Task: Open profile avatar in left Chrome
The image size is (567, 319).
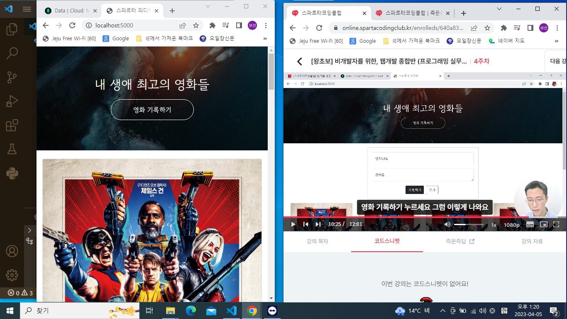Action: 252,25
